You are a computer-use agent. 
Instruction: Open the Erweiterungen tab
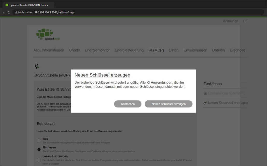tap(195, 50)
